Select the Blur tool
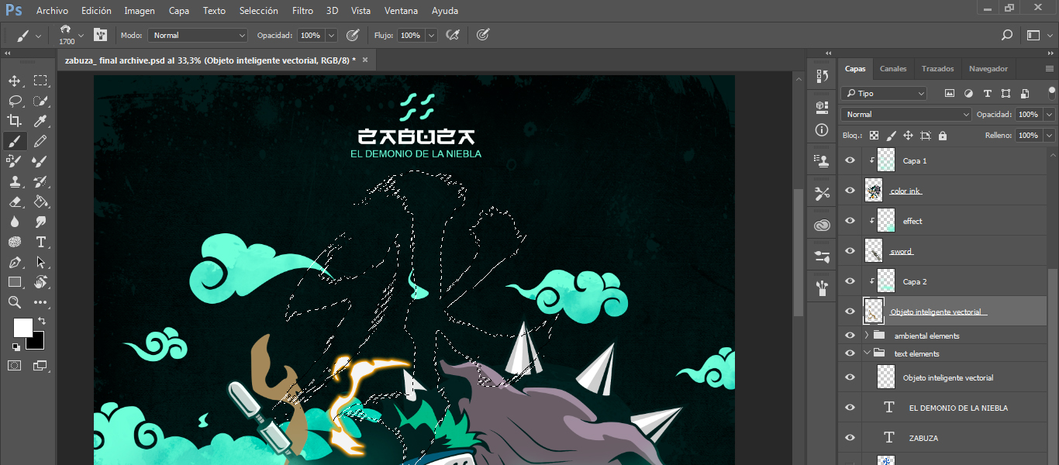 [15, 222]
